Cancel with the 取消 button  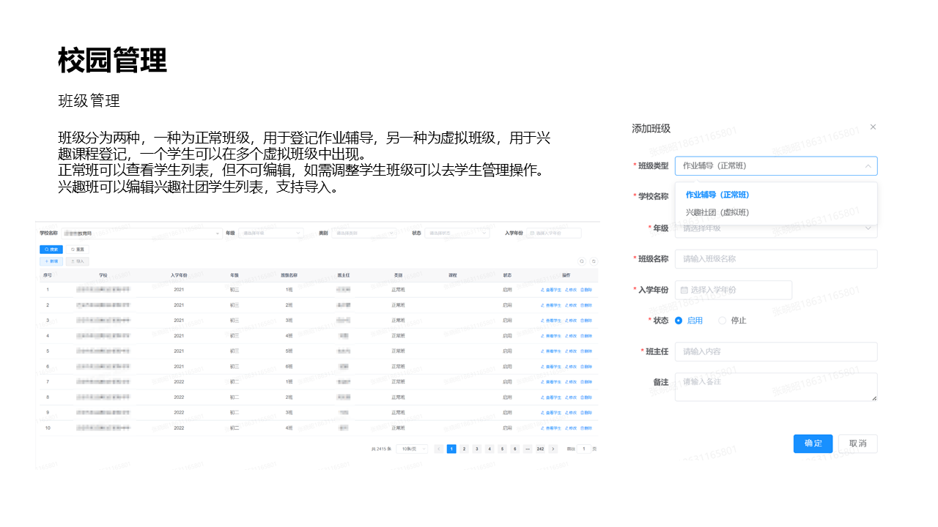tap(858, 444)
